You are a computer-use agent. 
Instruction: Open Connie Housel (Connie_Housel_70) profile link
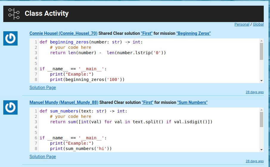point(63,33)
